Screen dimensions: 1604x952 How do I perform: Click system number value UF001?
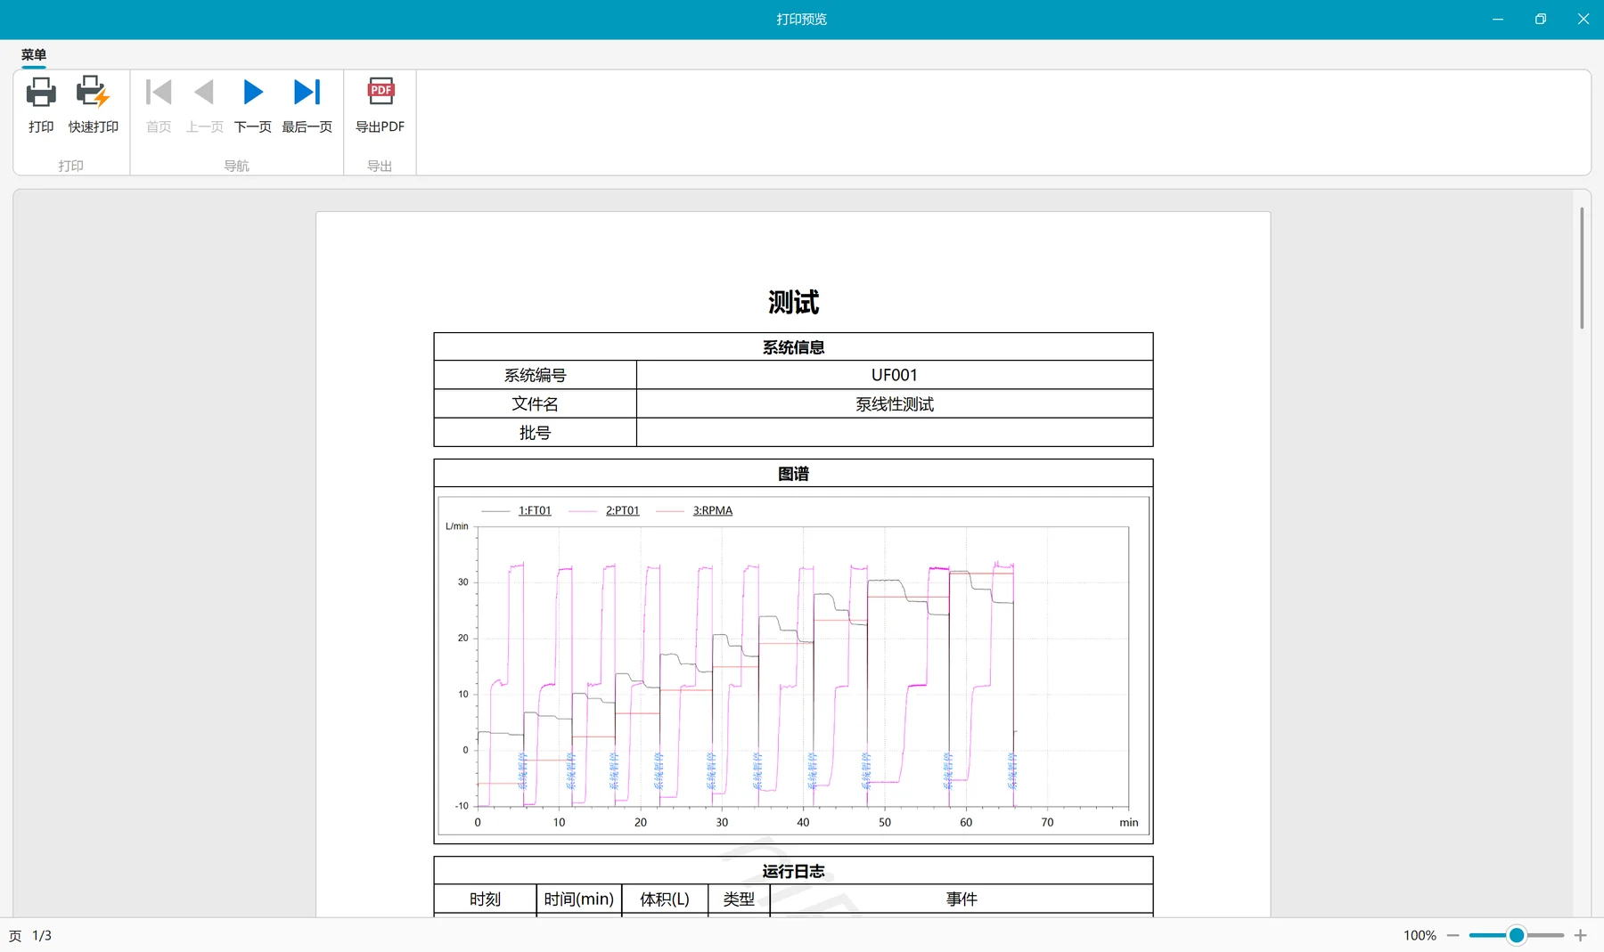[x=895, y=375]
